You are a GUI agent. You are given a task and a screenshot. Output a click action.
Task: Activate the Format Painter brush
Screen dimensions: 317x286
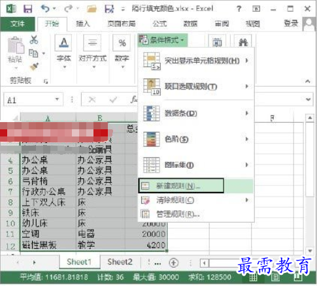(x=34, y=67)
